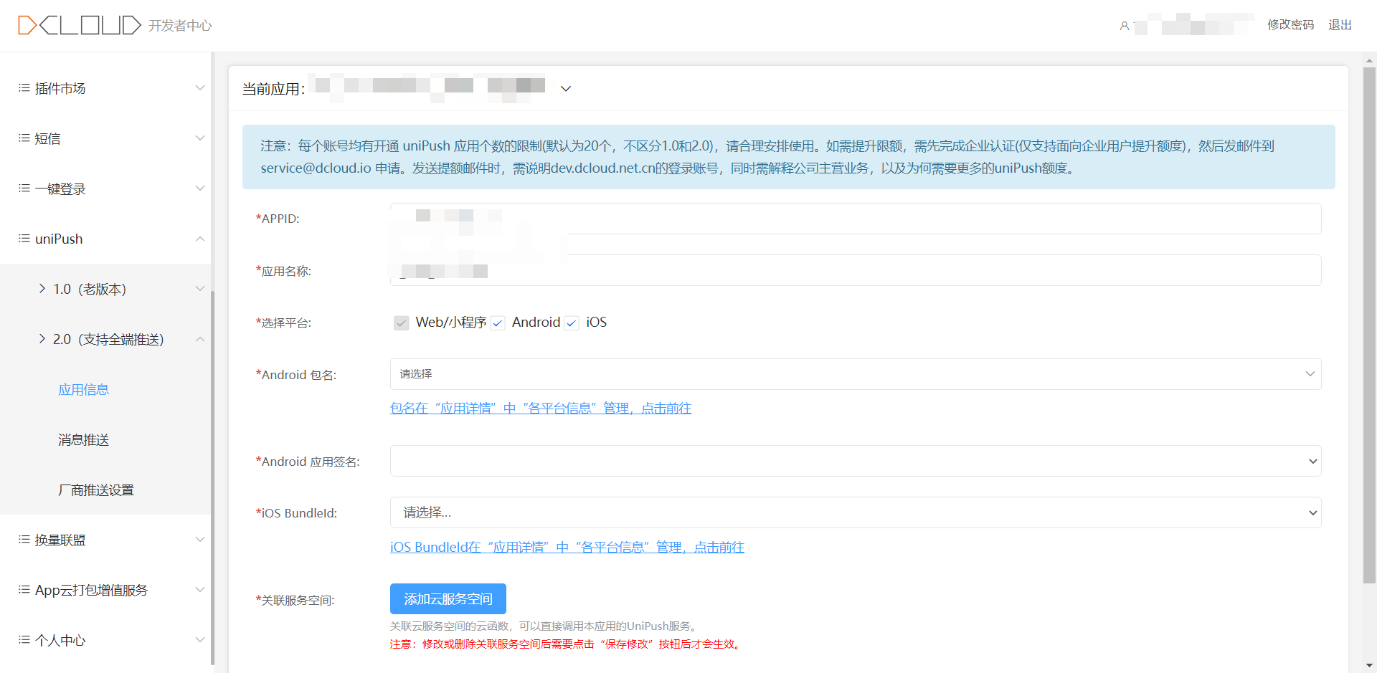Click inside the 应用名称 input field
This screenshot has width=1377, height=673.
coord(856,270)
